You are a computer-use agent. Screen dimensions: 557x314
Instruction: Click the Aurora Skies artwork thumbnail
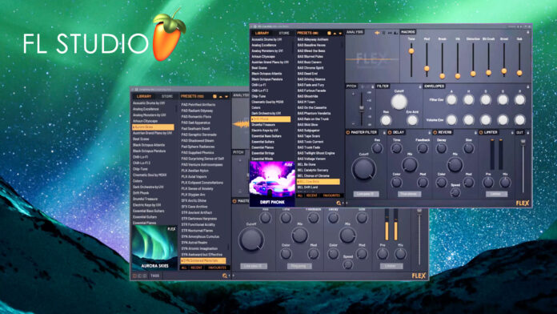154,248
